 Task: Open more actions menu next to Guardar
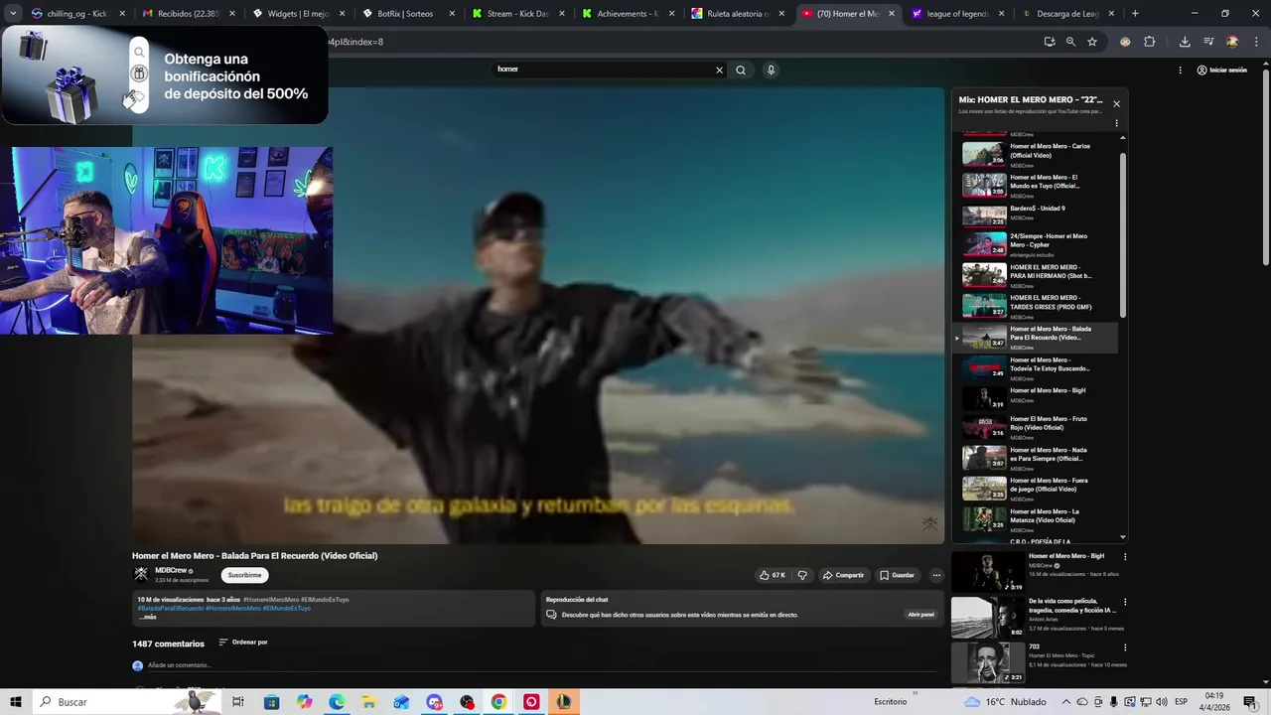935,575
